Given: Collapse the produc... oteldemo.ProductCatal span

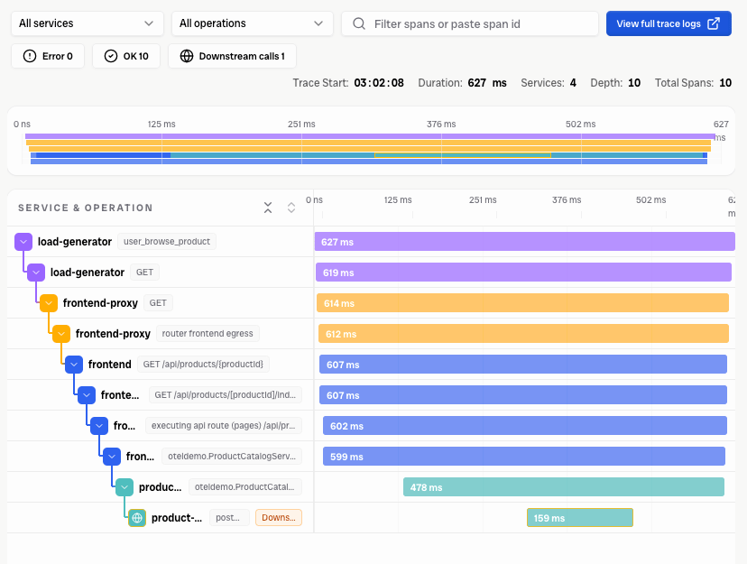Looking at the screenshot, I should click(124, 486).
